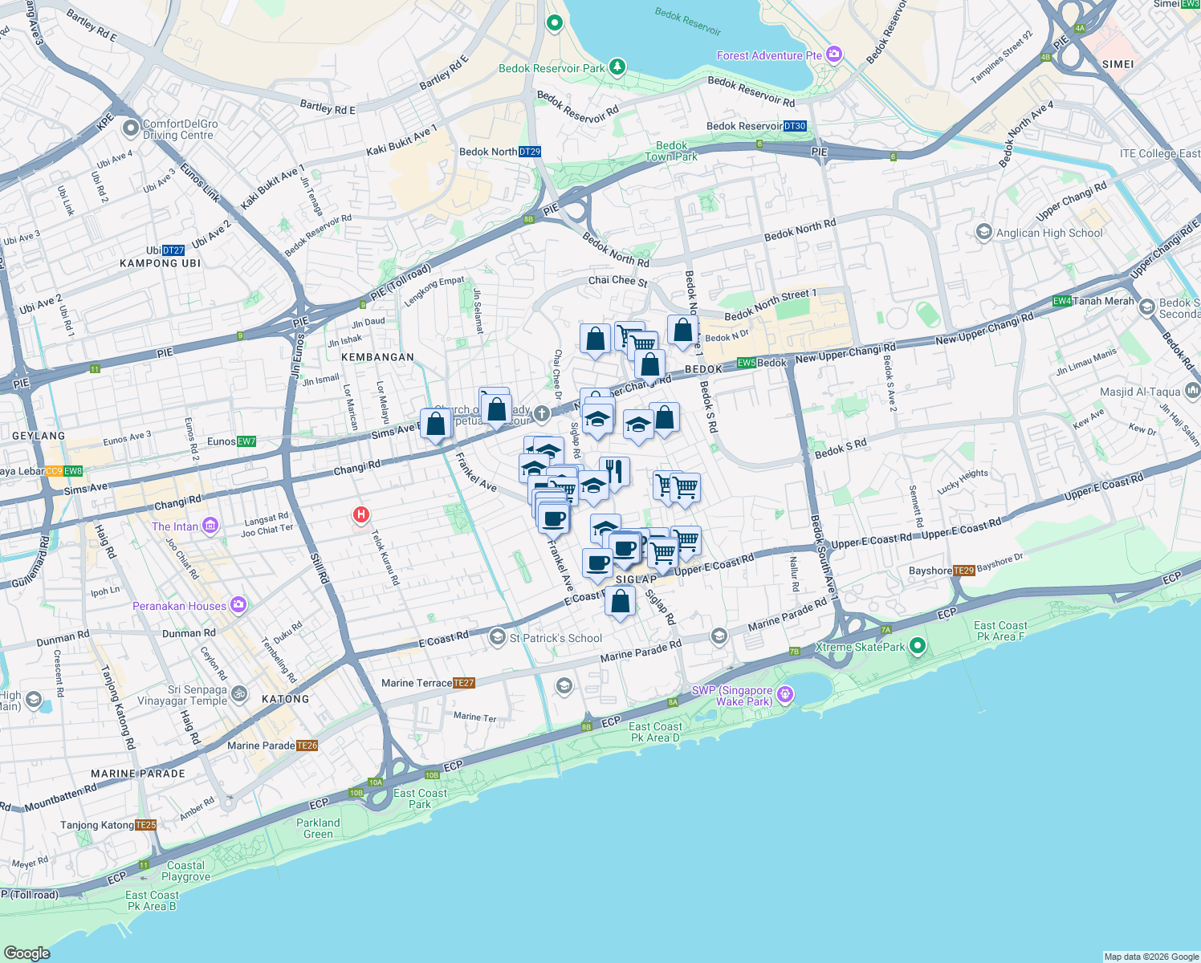Select the Tanjong Katong TE25 station label

109,825
